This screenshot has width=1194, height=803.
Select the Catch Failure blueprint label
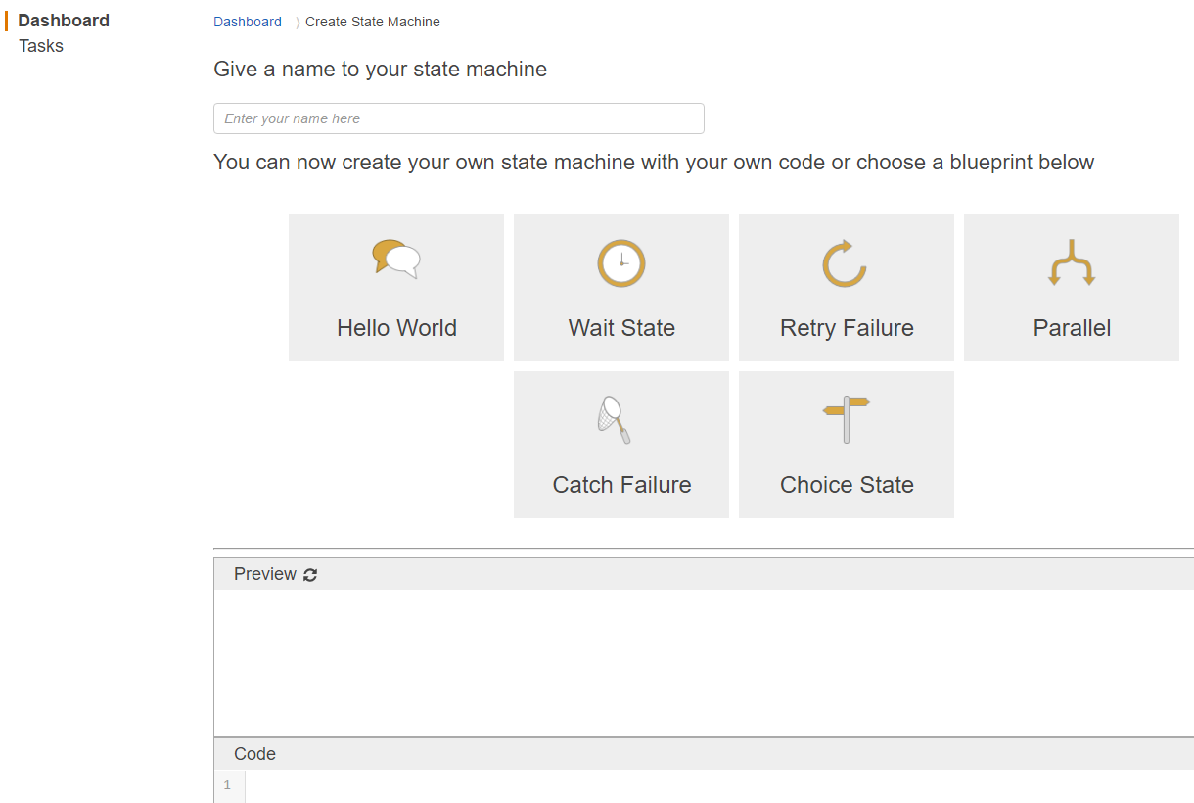click(621, 485)
